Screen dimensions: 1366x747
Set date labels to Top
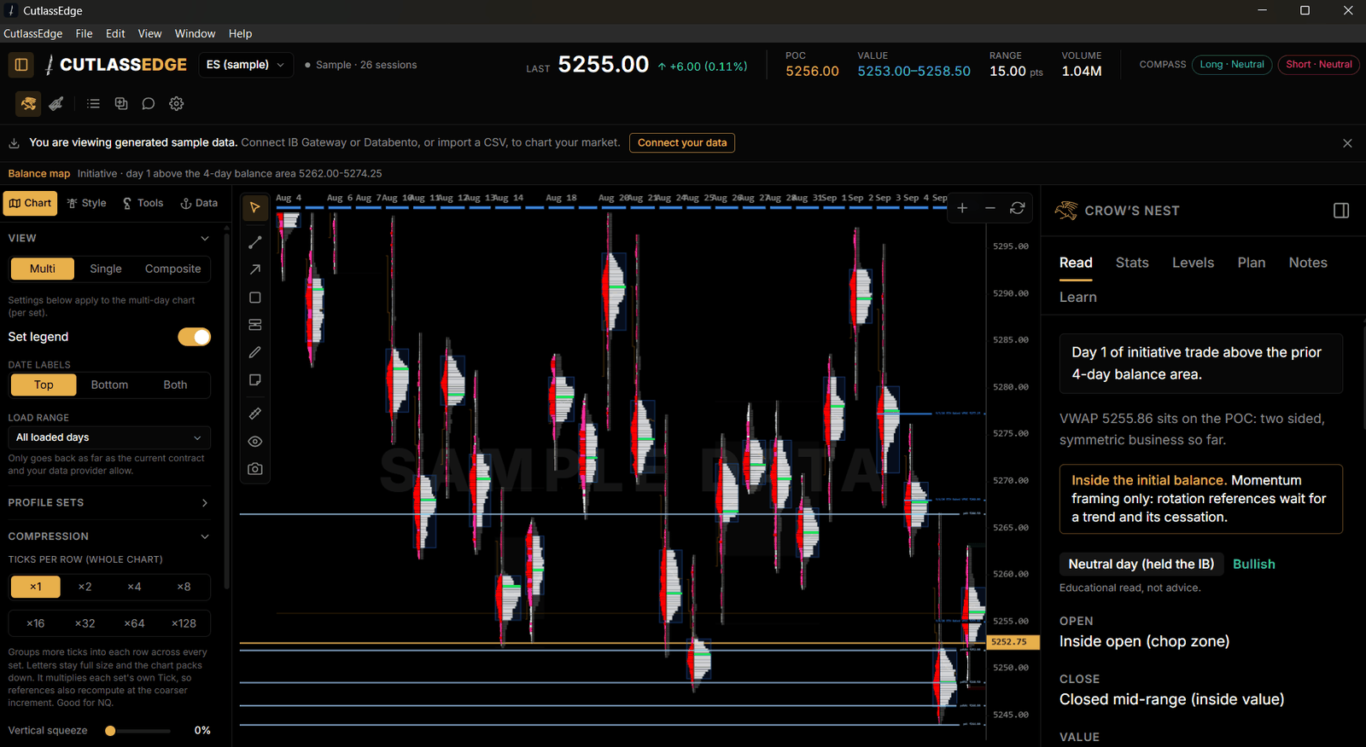tap(44, 385)
